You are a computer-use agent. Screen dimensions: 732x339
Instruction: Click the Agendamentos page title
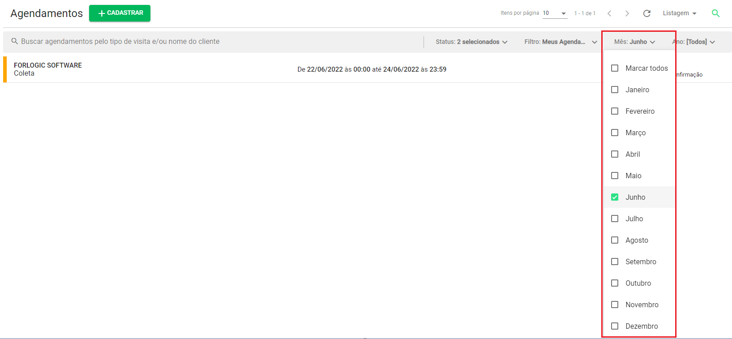tap(47, 13)
